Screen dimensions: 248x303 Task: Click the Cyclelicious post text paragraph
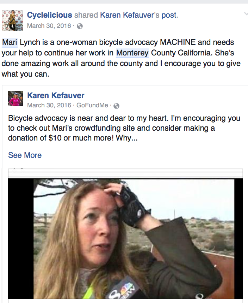(122, 58)
